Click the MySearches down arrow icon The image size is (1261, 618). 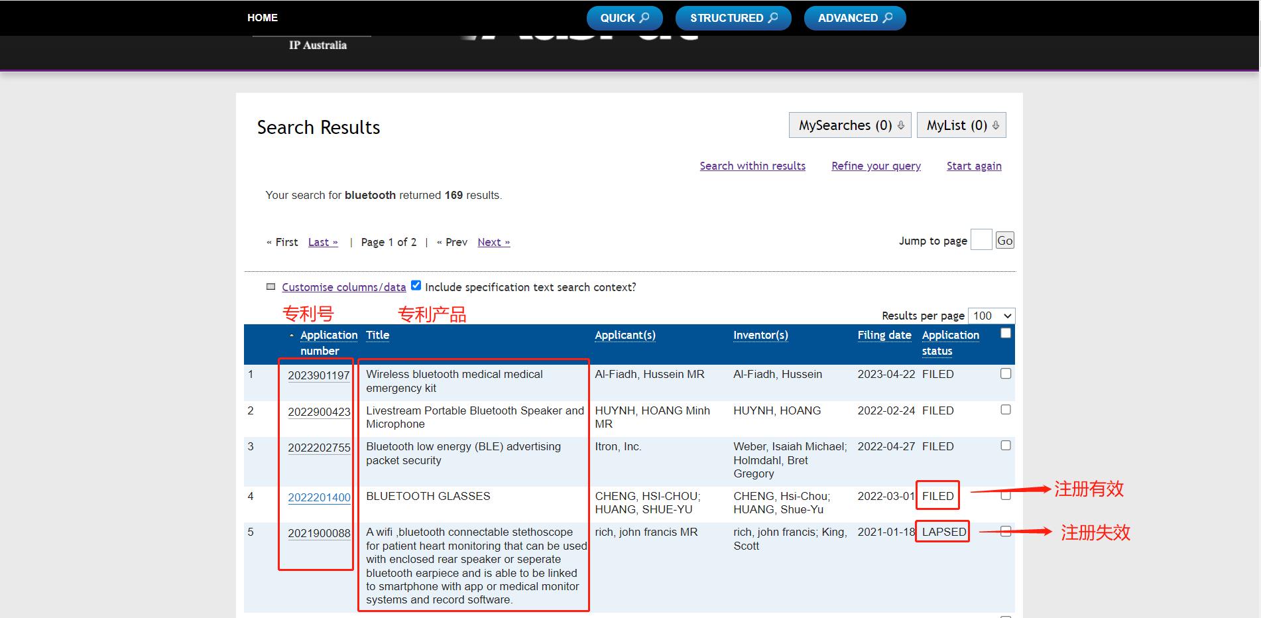point(900,125)
